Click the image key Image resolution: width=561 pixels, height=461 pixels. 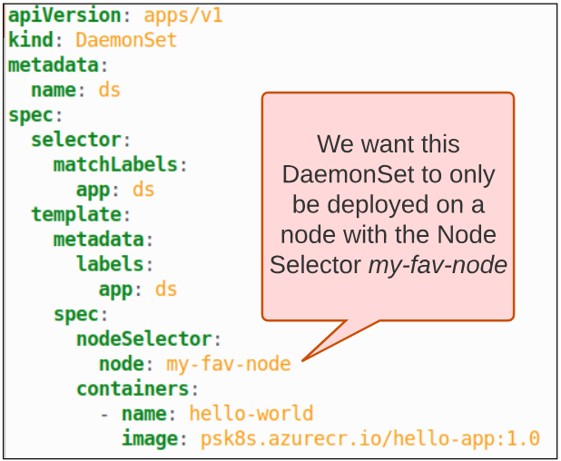pos(149,439)
